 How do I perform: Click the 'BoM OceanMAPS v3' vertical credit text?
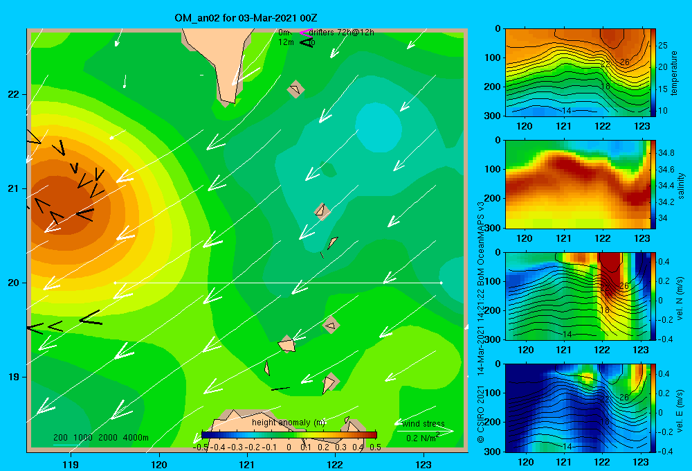(x=481, y=242)
